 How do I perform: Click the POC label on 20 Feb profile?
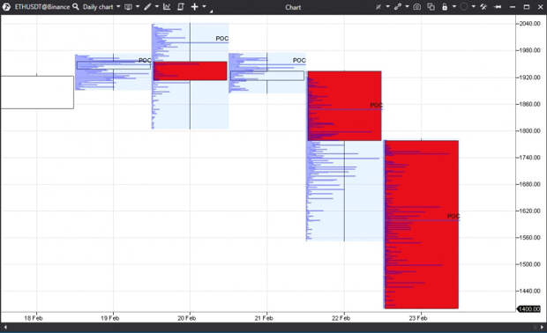[x=221, y=38]
